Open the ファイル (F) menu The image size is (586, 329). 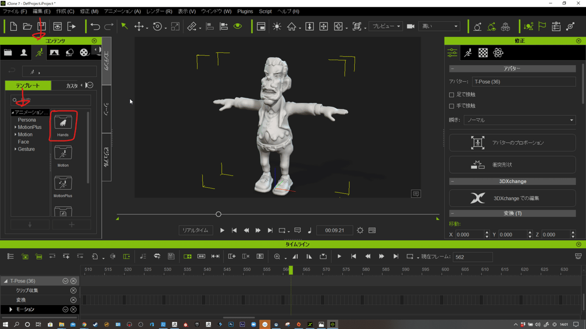(x=15, y=11)
